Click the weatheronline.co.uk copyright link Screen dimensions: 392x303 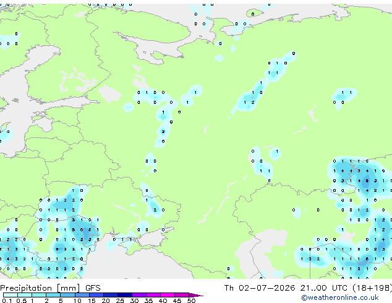[x=340, y=297]
